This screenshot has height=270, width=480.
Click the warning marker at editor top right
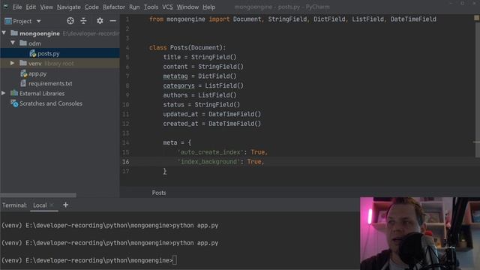[x=476, y=18]
